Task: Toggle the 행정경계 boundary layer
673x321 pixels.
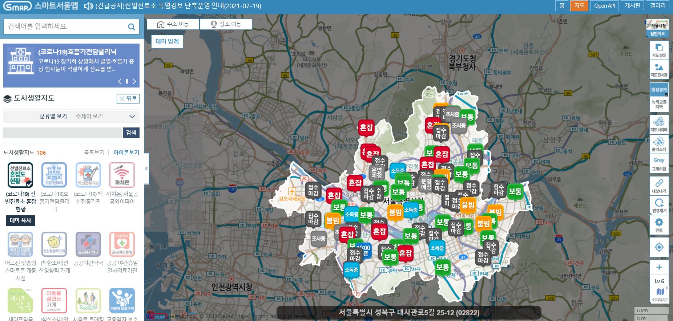Action: (659, 89)
